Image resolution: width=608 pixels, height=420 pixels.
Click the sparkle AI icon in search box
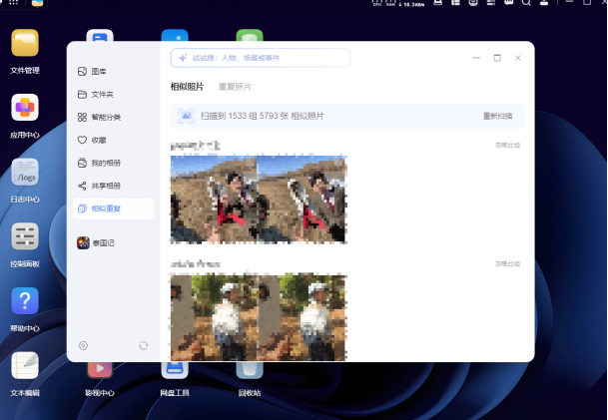(x=183, y=58)
